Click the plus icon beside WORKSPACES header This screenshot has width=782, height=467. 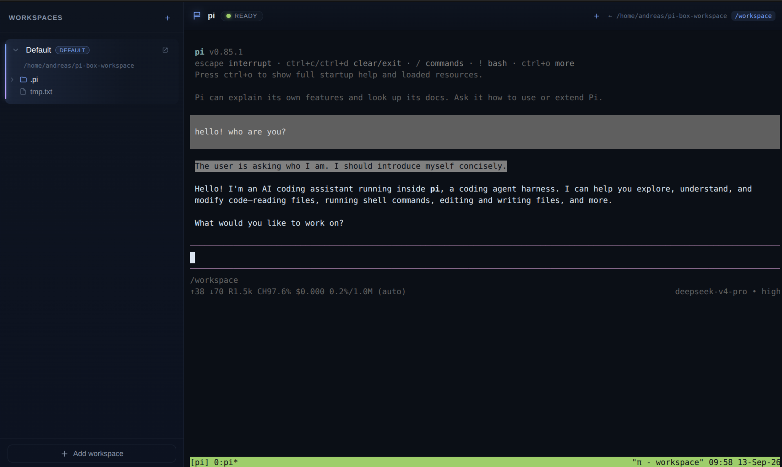(167, 18)
